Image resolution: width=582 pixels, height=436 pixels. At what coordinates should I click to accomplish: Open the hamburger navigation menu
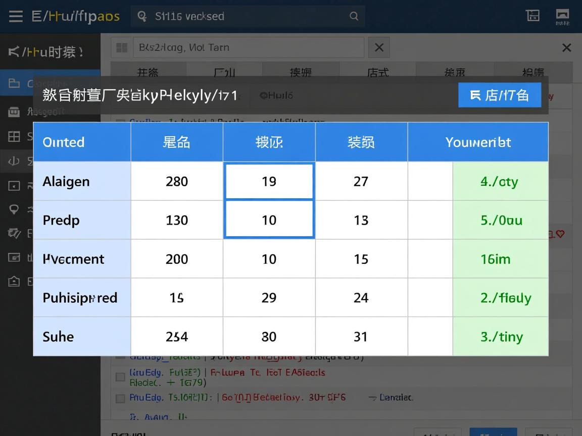[16, 16]
